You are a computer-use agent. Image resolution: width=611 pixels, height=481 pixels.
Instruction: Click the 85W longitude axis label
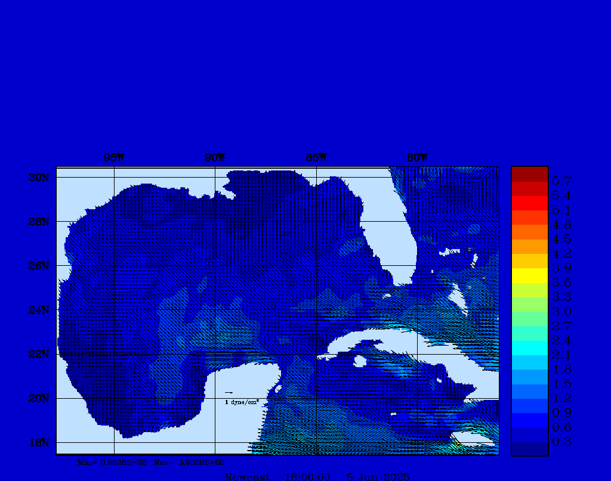316,158
